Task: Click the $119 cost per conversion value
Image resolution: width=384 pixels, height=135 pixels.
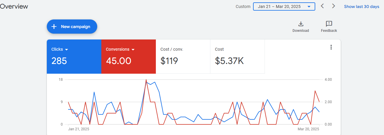Action: (169, 61)
